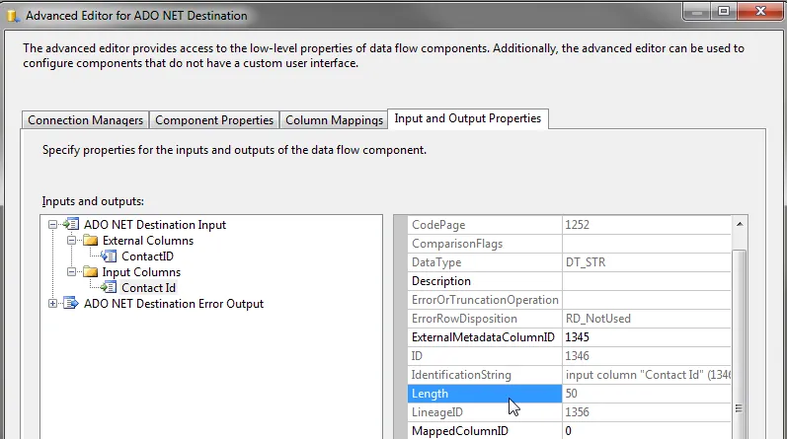Viewport: 787px width, 439px height.
Task: Click the ContactID external column icon
Action: pos(109,256)
